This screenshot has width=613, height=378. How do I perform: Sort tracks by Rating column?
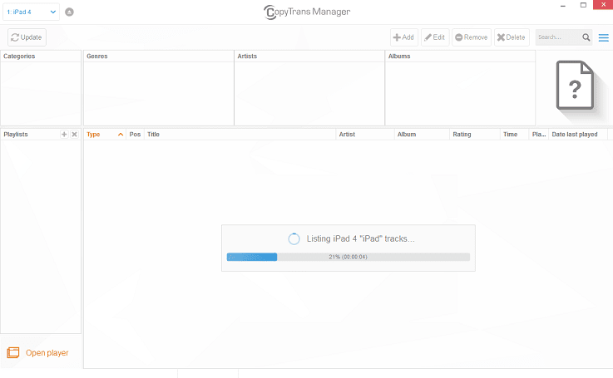(475, 135)
